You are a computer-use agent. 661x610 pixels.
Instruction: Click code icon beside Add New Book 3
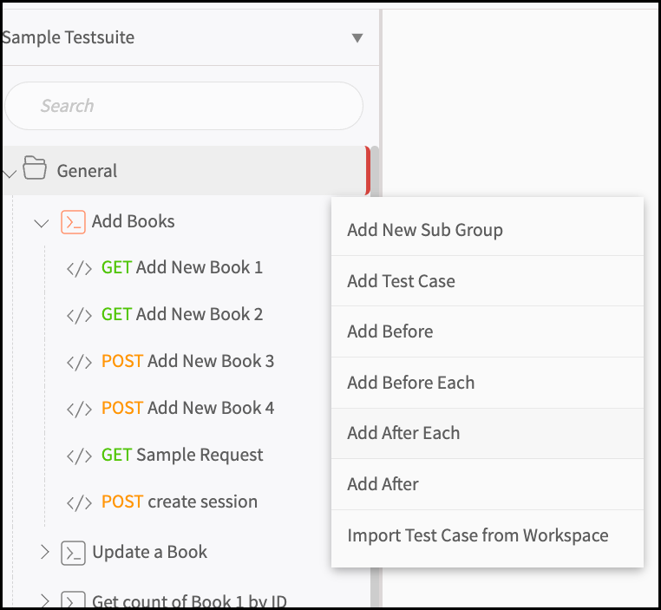79,363
